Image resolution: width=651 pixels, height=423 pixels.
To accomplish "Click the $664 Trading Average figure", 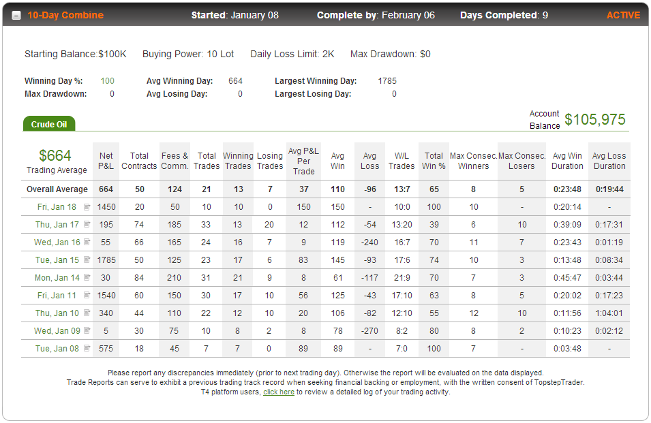I will (x=55, y=155).
